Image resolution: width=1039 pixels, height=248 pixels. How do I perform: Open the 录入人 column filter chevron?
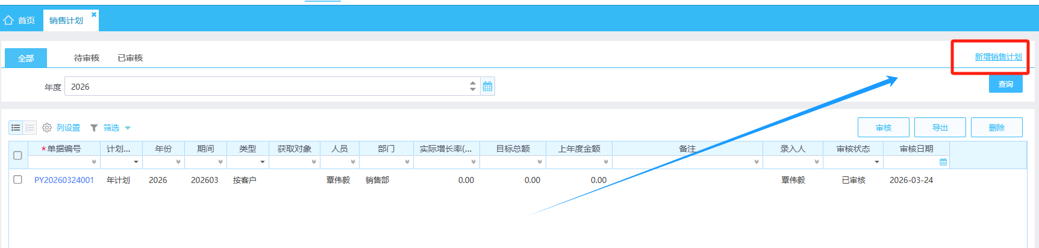[x=817, y=162]
